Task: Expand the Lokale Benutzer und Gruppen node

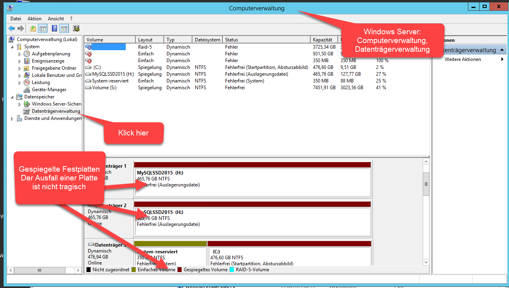Action: coord(20,76)
